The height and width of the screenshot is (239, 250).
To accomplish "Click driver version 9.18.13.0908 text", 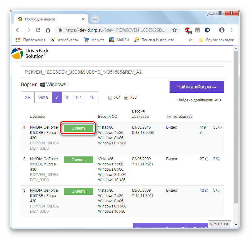I will [143, 133].
